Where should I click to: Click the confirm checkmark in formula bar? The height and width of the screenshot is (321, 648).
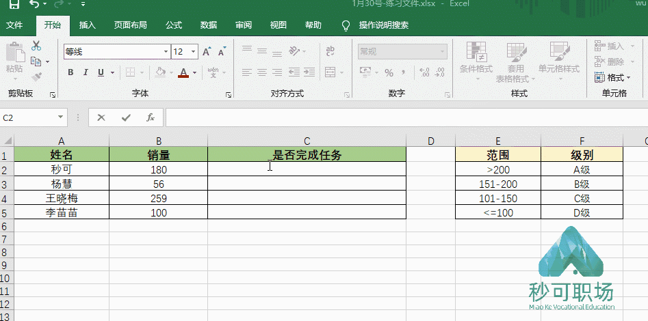126,118
